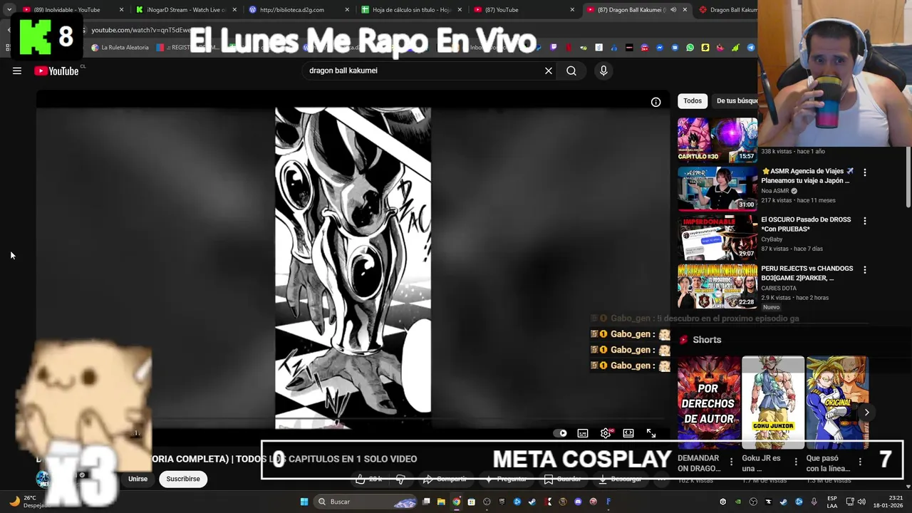Open Chrome from the taskbar

[x=456, y=502]
